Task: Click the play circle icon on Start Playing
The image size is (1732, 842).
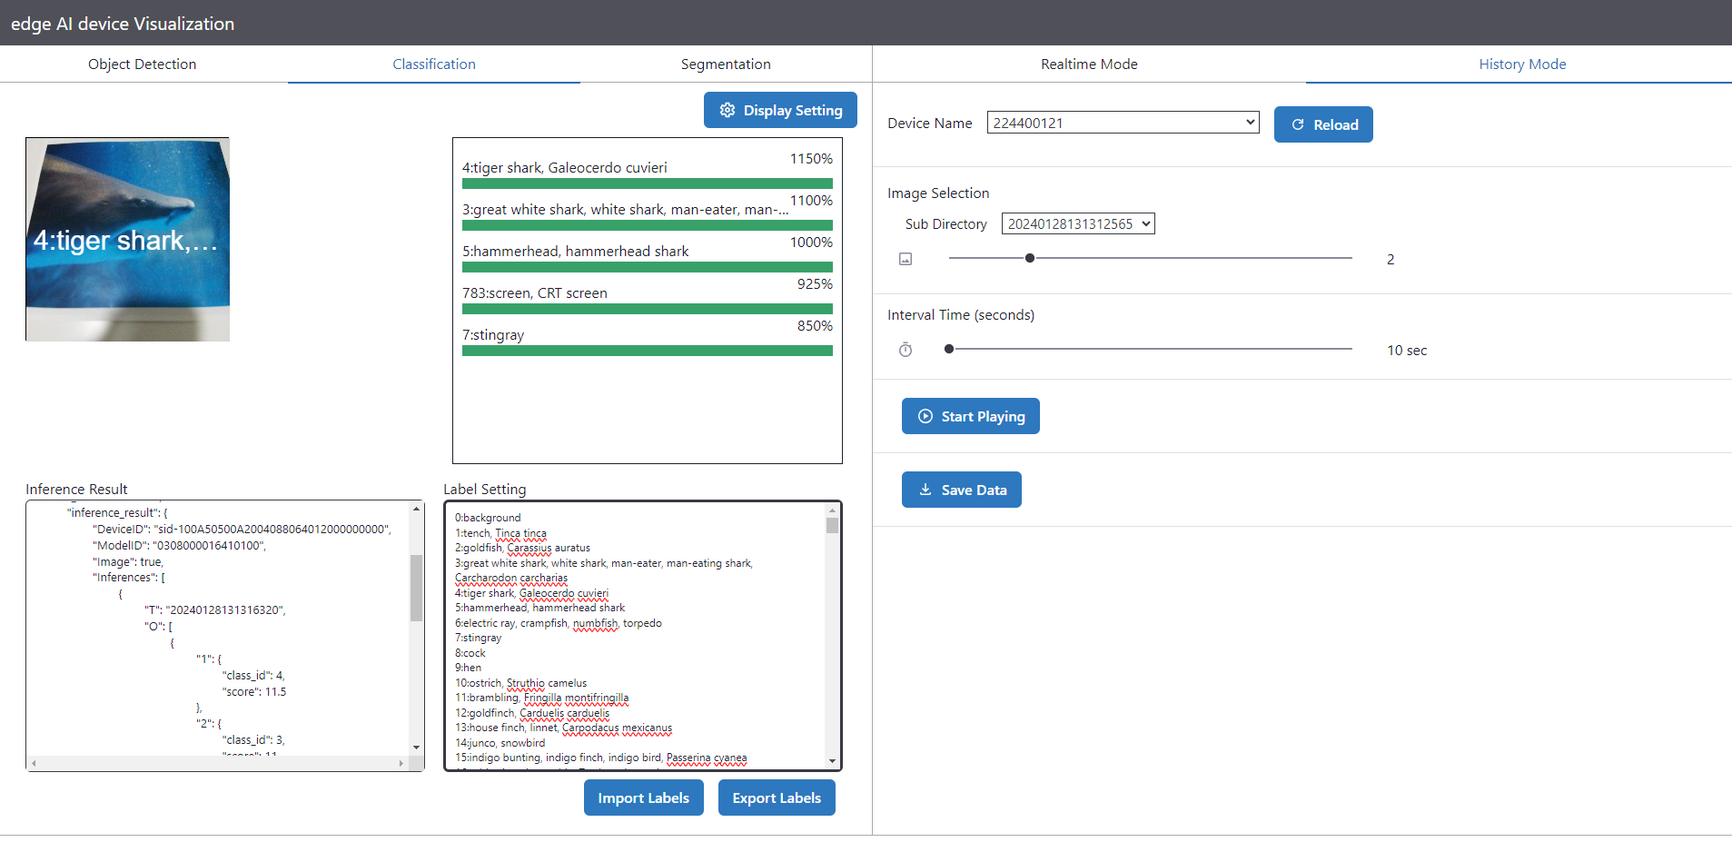Action: (x=925, y=416)
